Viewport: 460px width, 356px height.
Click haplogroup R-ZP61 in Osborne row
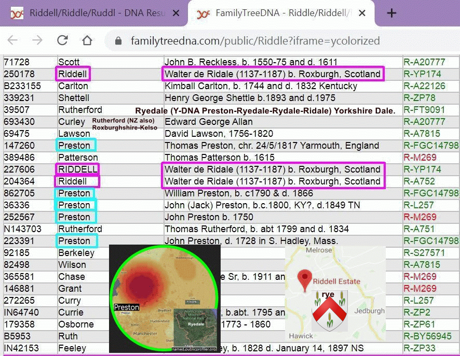419,324
